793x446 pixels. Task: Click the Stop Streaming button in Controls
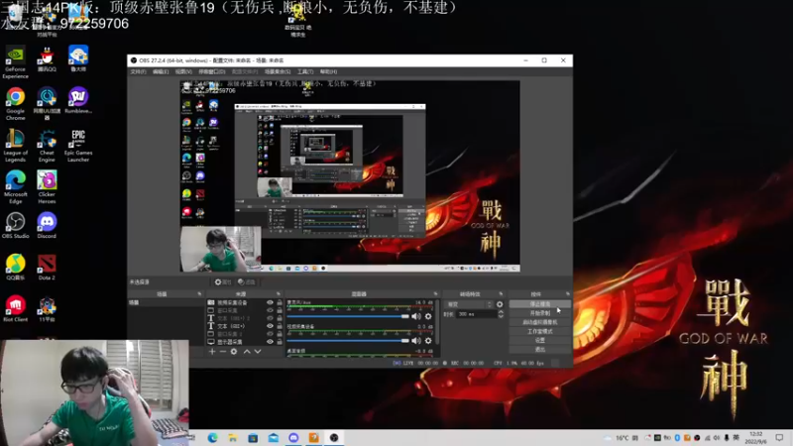pyautogui.click(x=540, y=304)
